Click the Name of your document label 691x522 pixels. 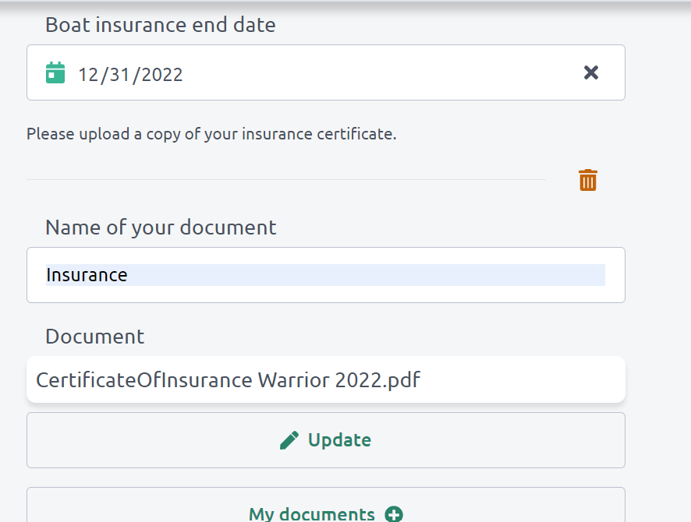[x=161, y=227]
